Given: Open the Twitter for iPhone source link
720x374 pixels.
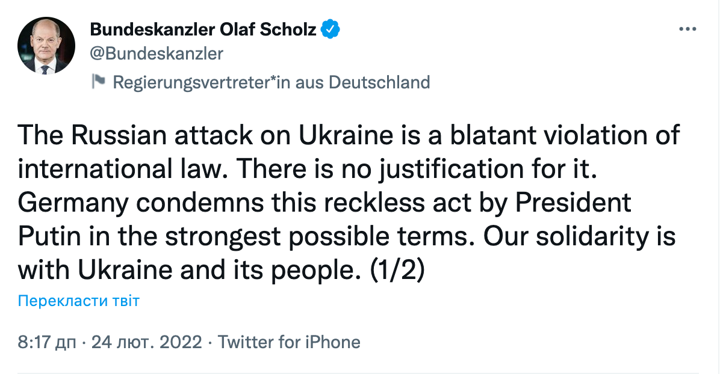Looking at the screenshot, I should point(289,342).
